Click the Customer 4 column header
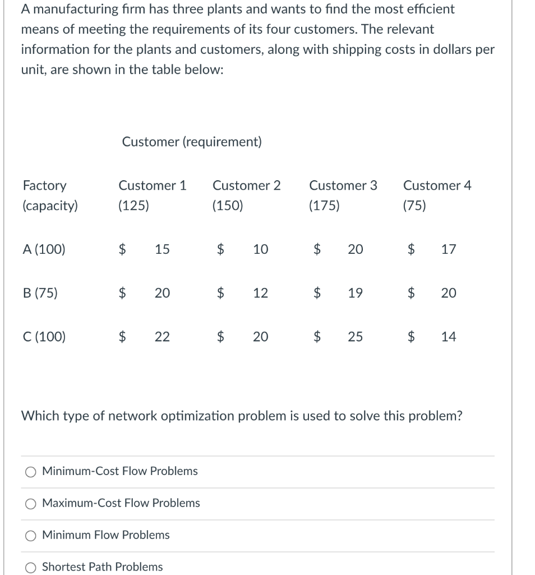The height and width of the screenshot is (575, 535). coord(437,185)
